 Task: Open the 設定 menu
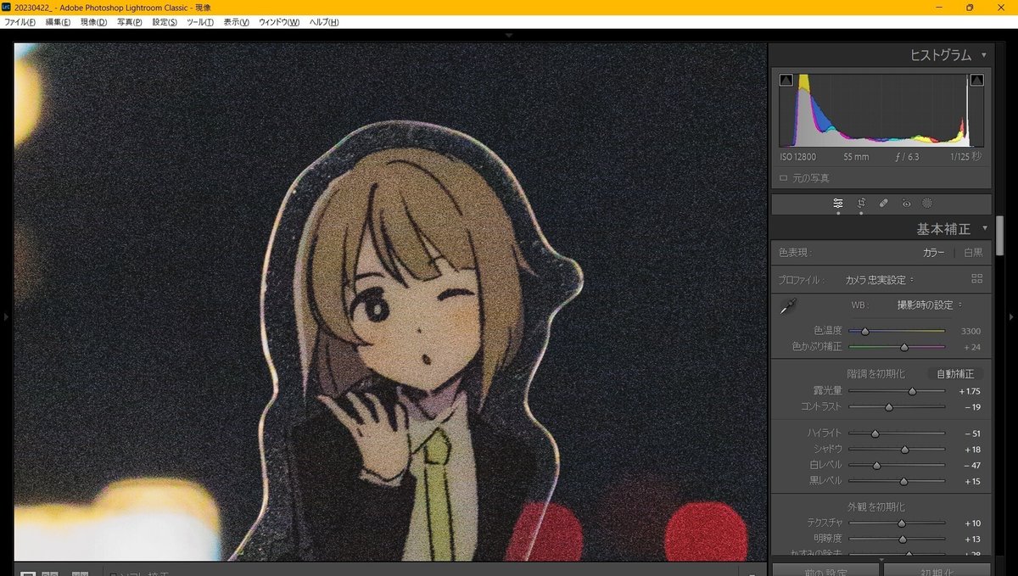click(x=165, y=22)
